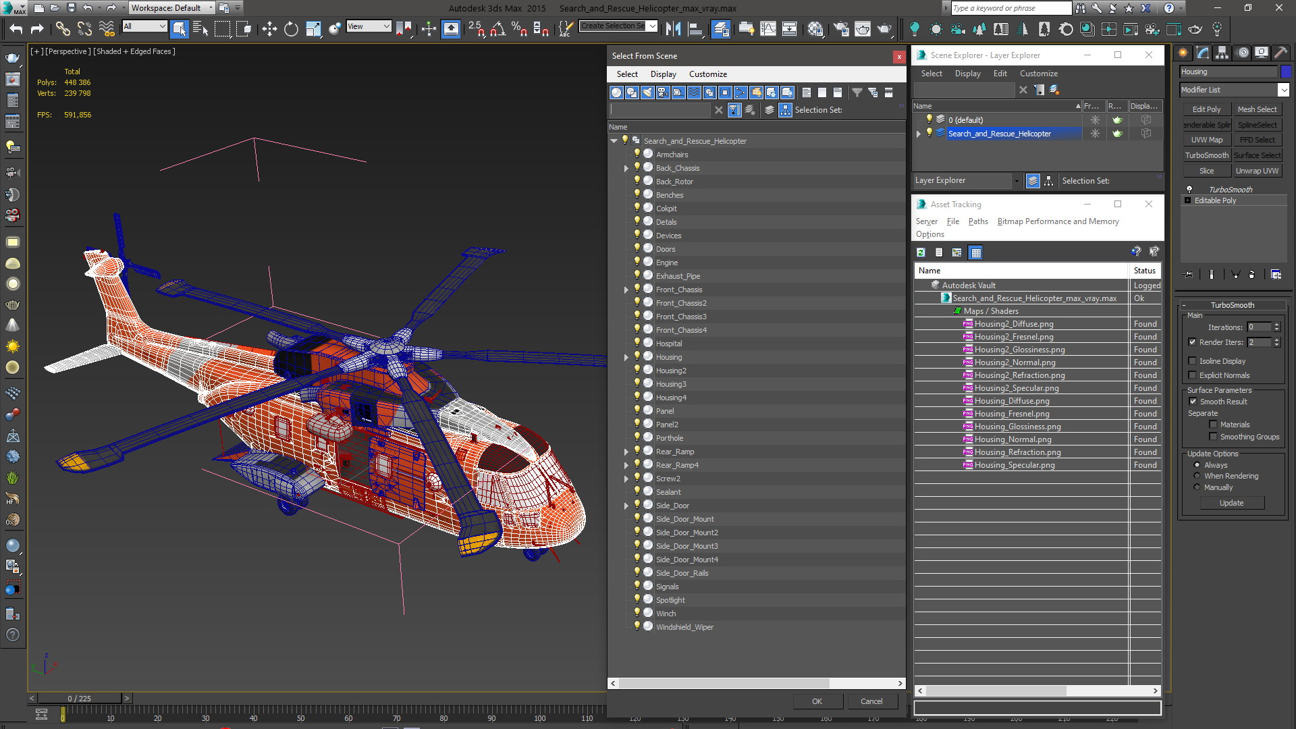Viewport: 1296px width, 729px height.
Task: Click the Align tool icon
Action: 695,29
